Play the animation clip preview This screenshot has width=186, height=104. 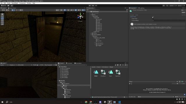[130, 83]
